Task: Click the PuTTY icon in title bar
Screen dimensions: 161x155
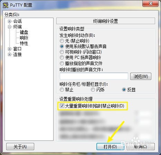Action: pos(6,5)
